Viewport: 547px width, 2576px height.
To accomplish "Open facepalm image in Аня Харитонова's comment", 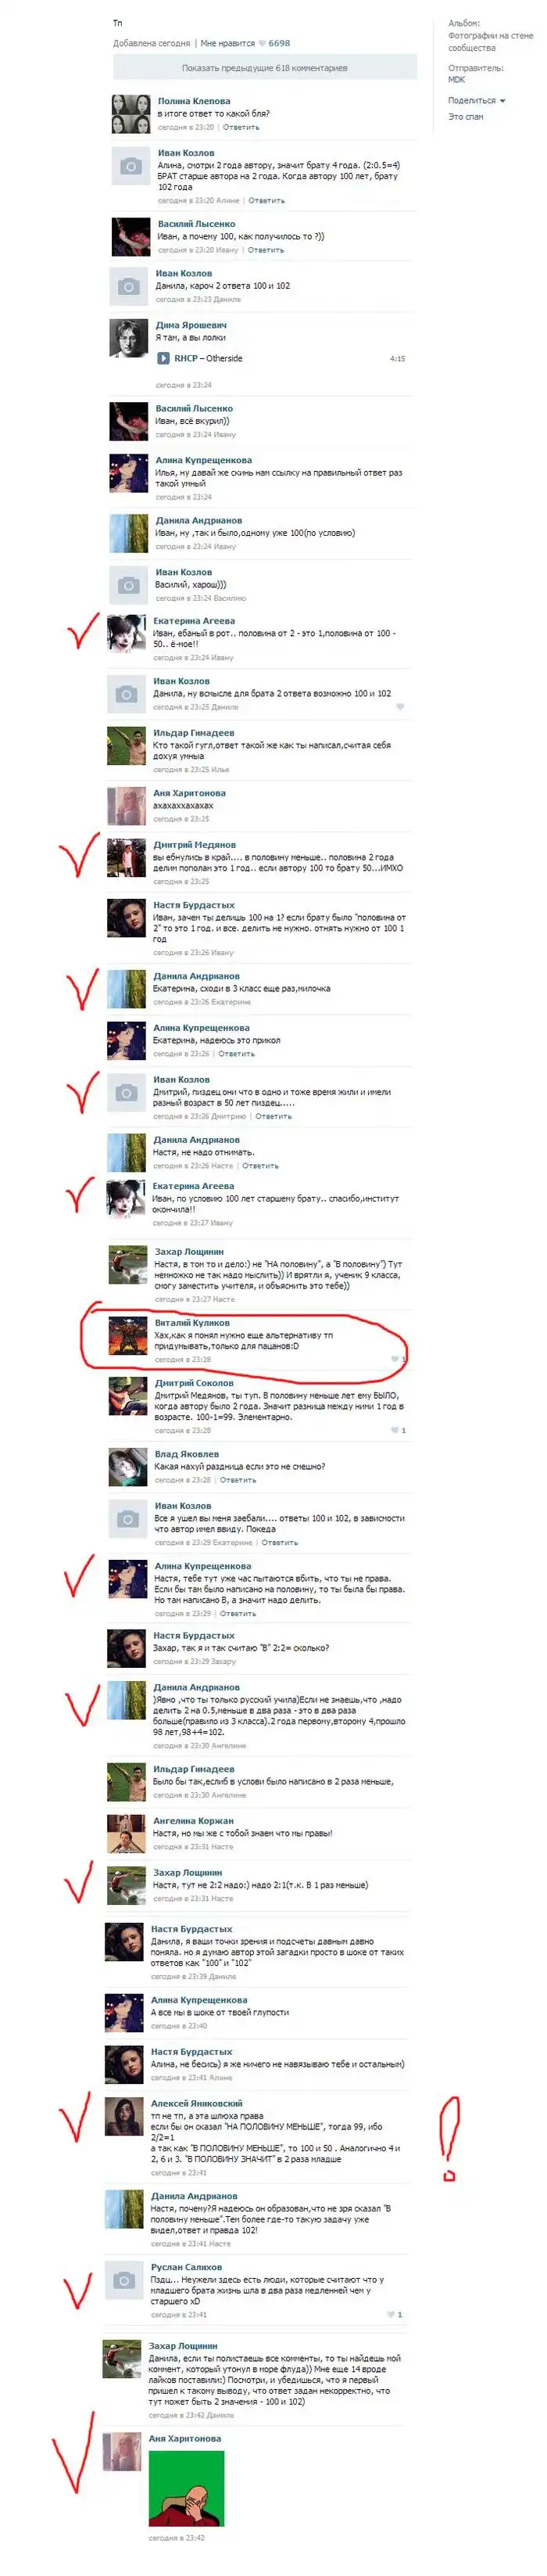I will tap(187, 2489).
